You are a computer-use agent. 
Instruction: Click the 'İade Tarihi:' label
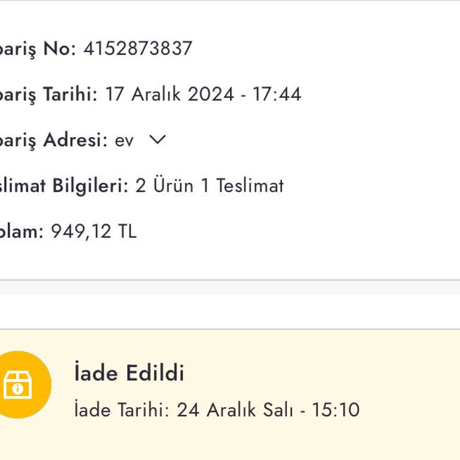(x=122, y=410)
